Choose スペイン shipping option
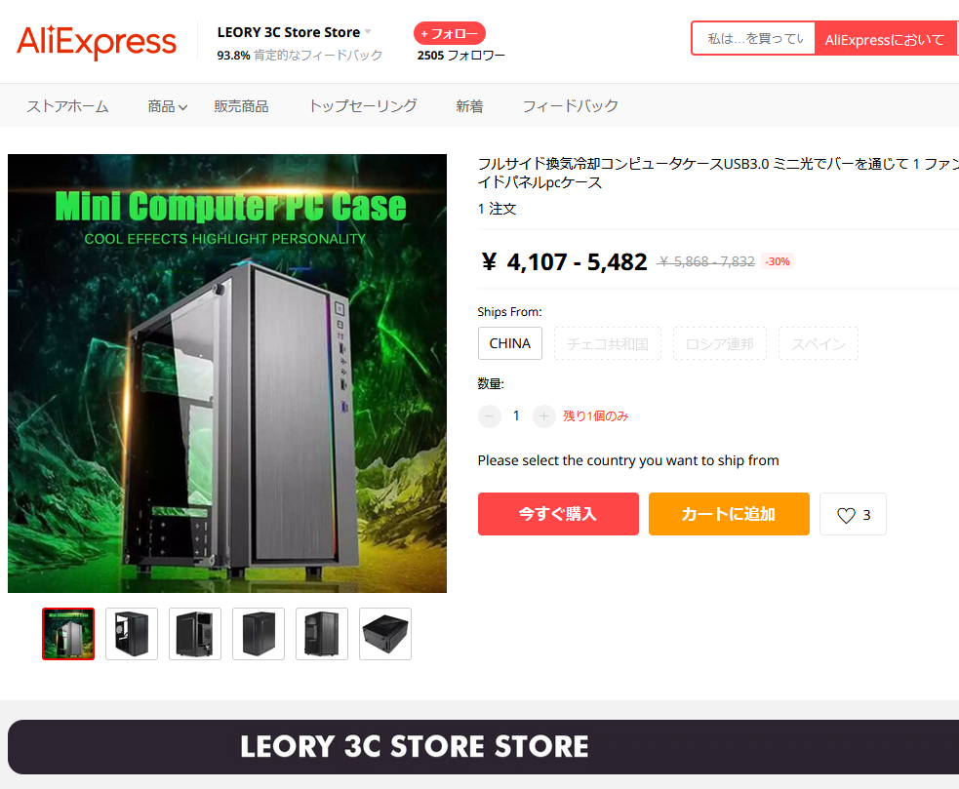The width and height of the screenshot is (959, 789). point(819,343)
